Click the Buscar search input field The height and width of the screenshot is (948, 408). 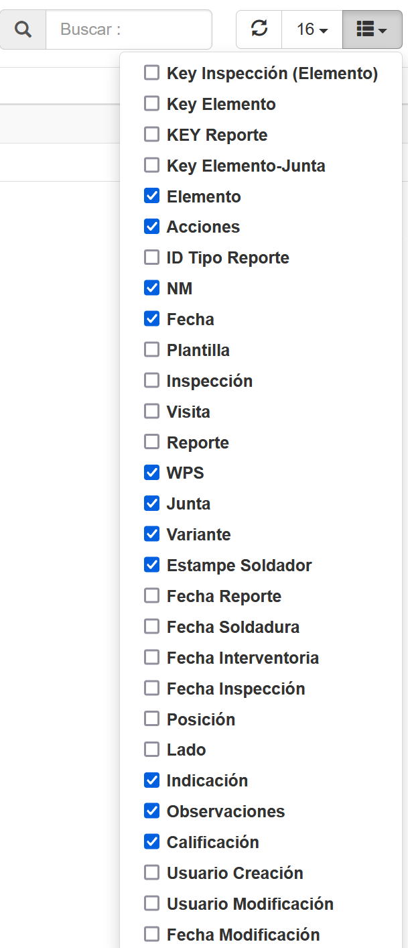[x=129, y=29]
